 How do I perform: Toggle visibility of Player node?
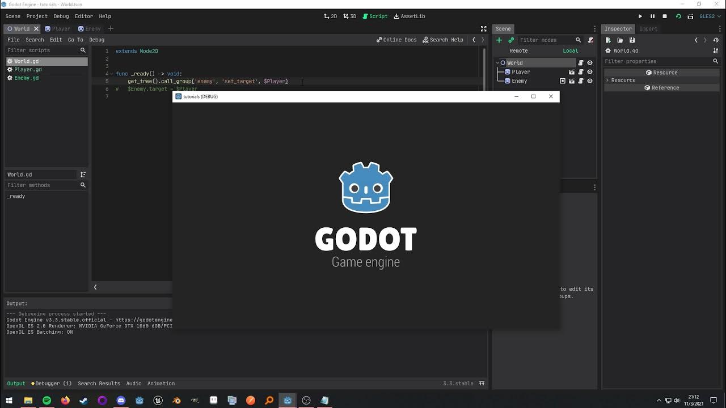[590, 72]
